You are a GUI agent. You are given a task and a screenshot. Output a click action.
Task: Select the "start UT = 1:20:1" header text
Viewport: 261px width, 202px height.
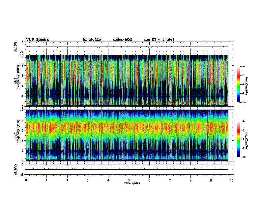point(159,40)
